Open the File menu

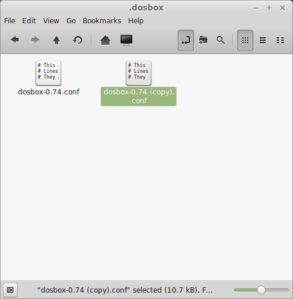coord(10,21)
